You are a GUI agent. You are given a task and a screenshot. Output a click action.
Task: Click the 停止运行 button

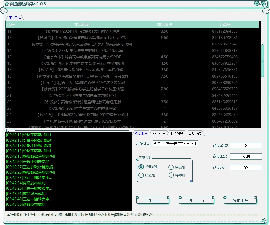pos(197,200)
